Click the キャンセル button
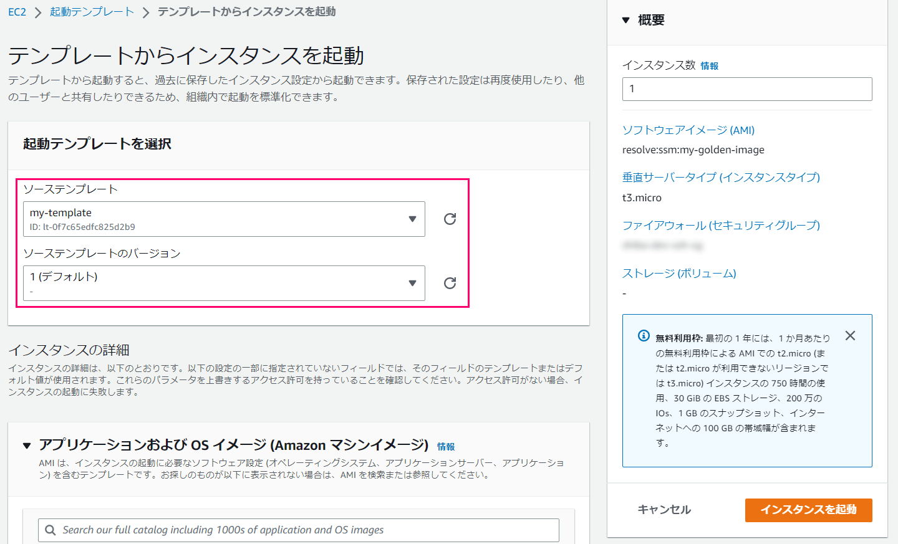The image size is (898, 544). click(664, 509)
